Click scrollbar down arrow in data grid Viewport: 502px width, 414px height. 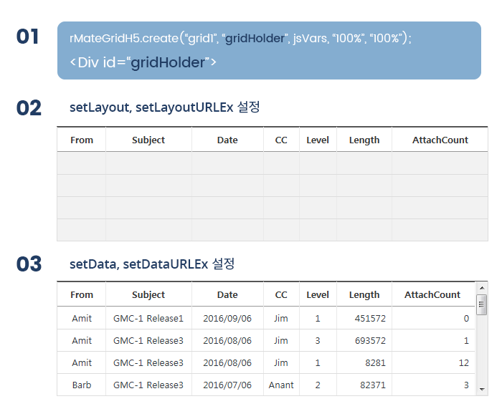pos(482,390)
